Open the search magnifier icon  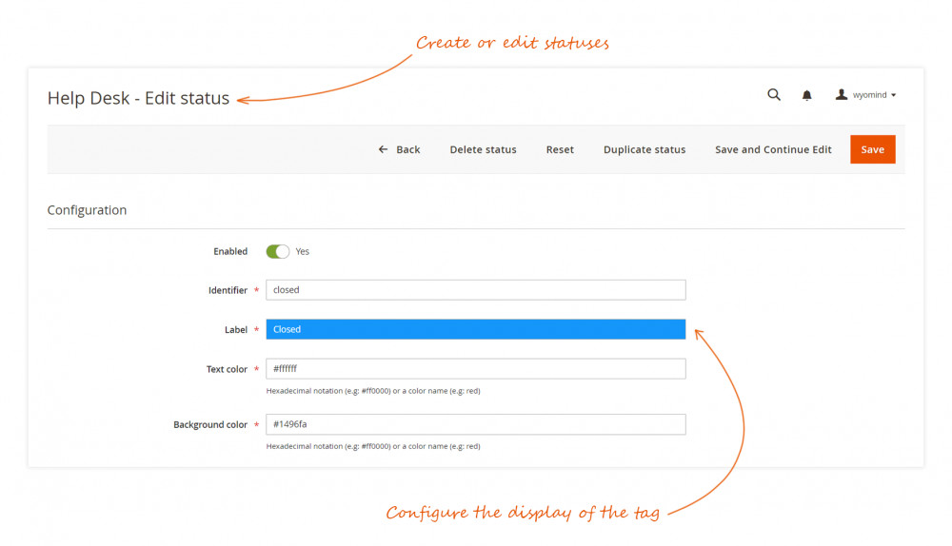click(x=774, y=95)
